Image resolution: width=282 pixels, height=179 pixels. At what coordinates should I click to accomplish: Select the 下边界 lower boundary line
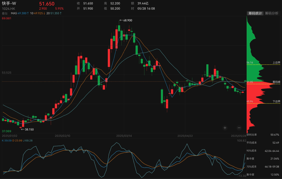tap(276, 101)
